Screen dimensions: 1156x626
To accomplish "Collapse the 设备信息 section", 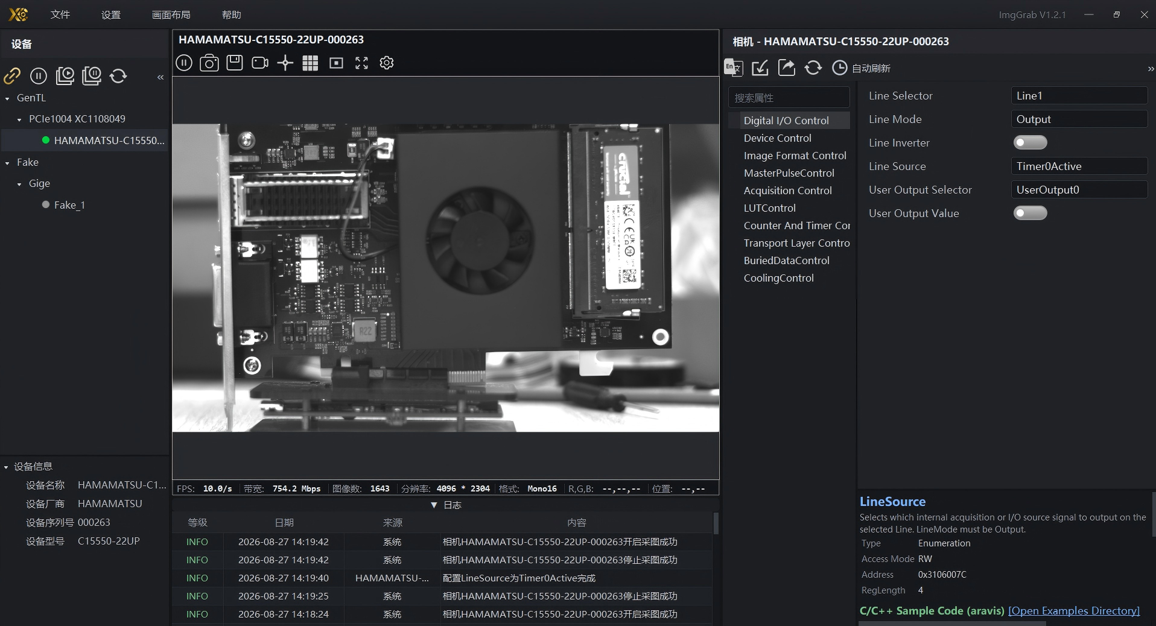I will pos(6,467).
